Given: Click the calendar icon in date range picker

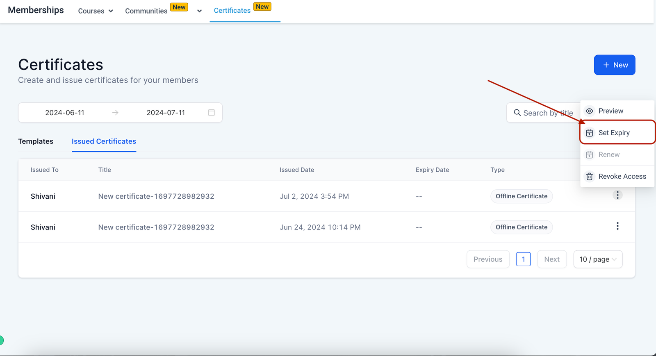Looking at the screenshot, I should tap(211, 113).
